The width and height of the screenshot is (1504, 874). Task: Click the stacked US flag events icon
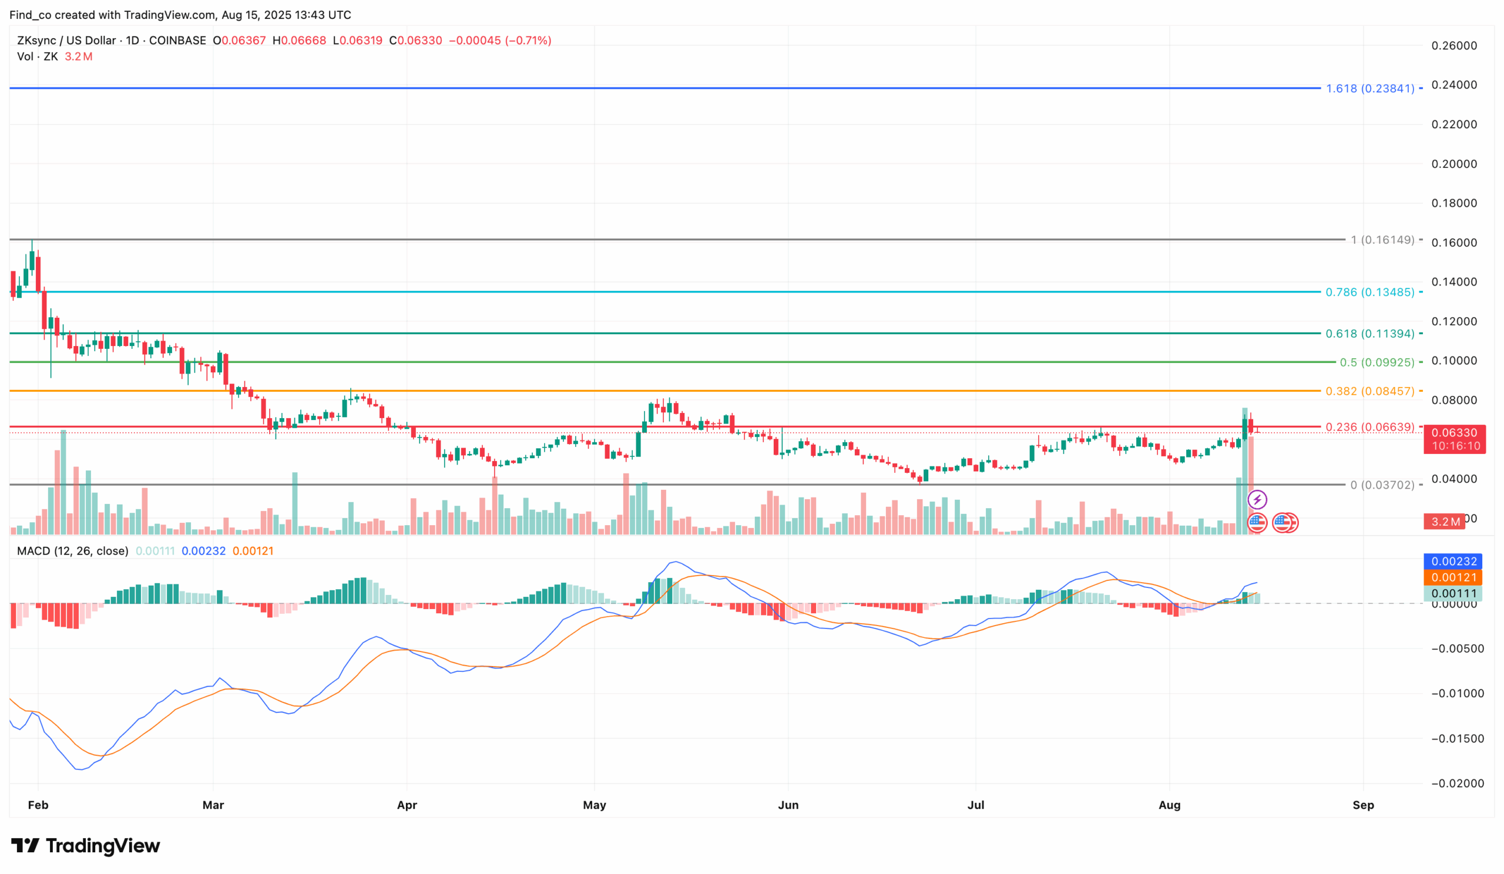click(1285, 523)
